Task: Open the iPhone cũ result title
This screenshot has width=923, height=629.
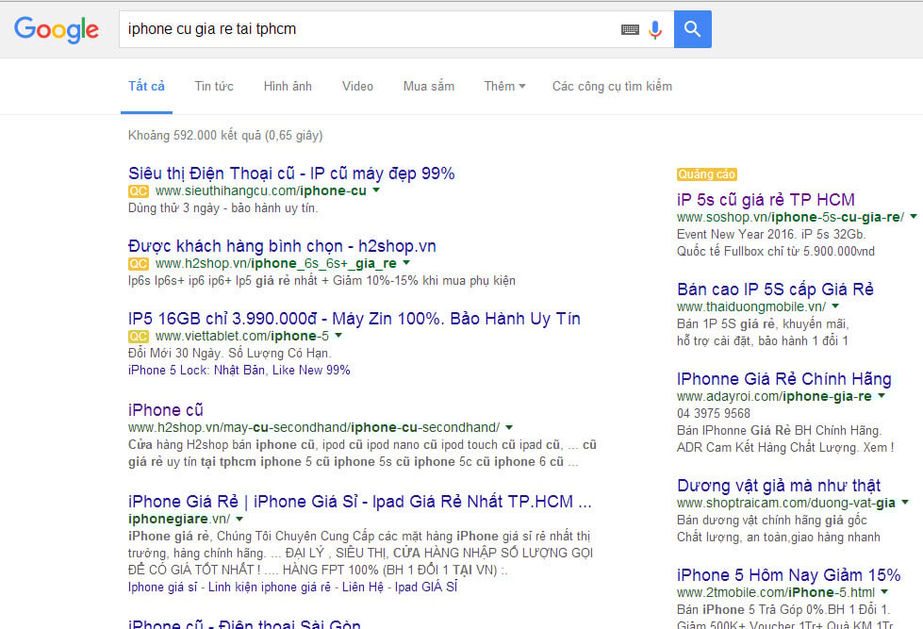Action: pyautogui.click(x=165, y=410)
